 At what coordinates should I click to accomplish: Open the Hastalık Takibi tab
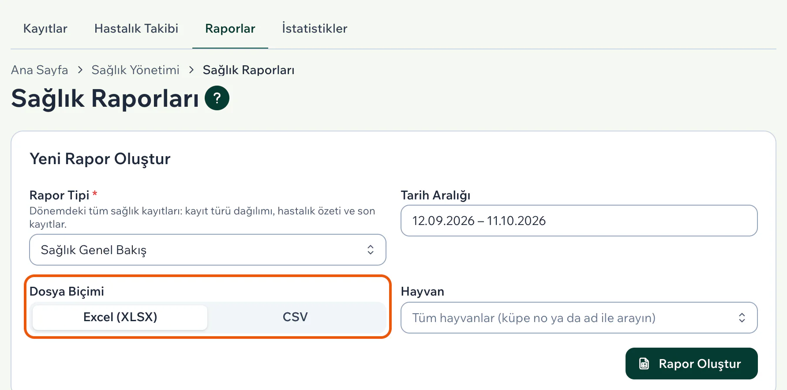[136, 29]
